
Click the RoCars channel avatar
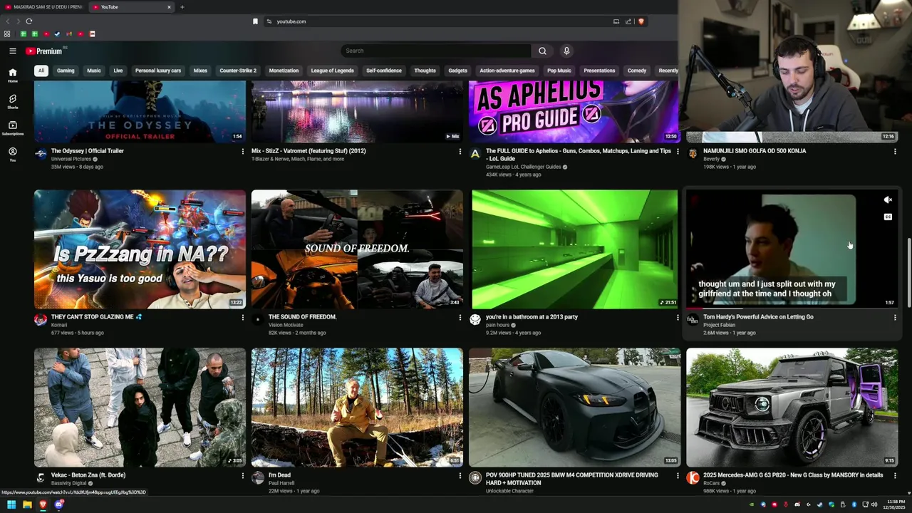pos(693,477)
